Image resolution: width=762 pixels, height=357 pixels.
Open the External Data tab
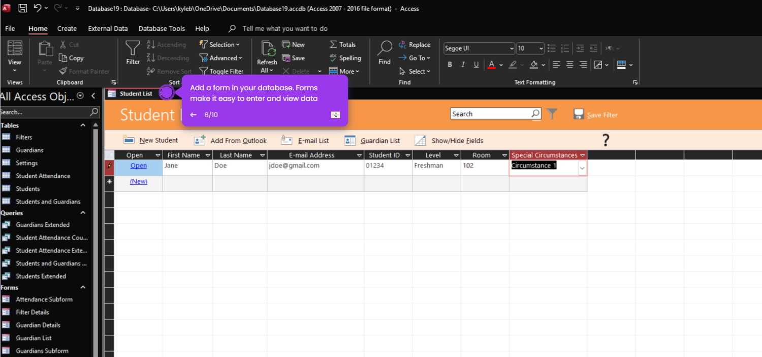[108, 28]
